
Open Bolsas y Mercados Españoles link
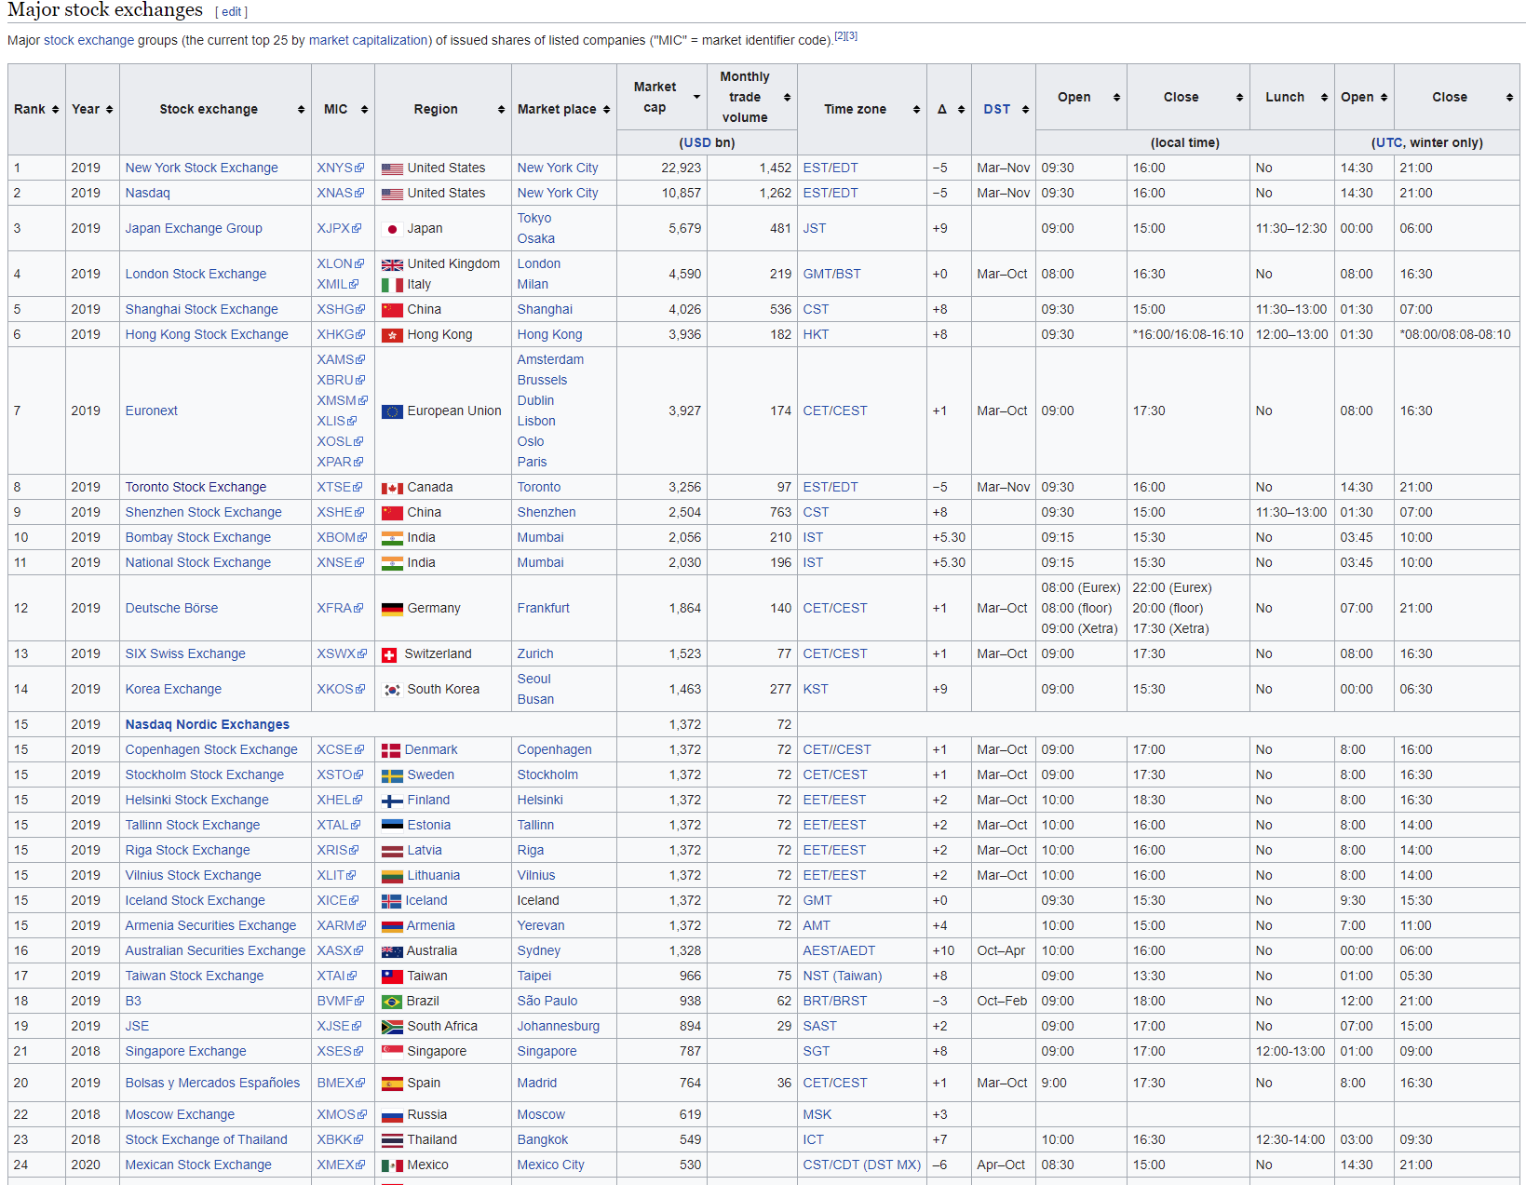(213, 1083)
